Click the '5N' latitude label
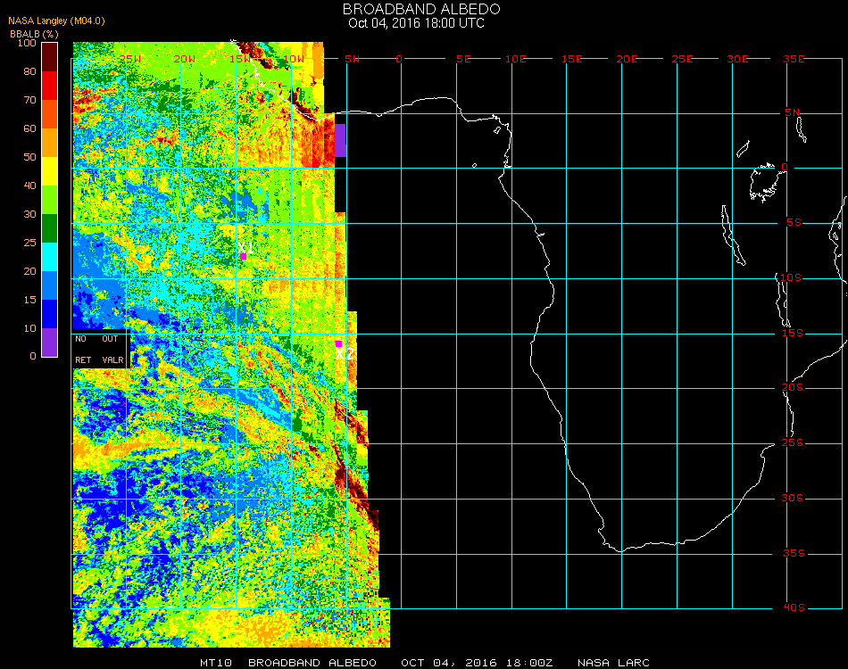Viewport: 848px width, 669px height. (793, 112)
